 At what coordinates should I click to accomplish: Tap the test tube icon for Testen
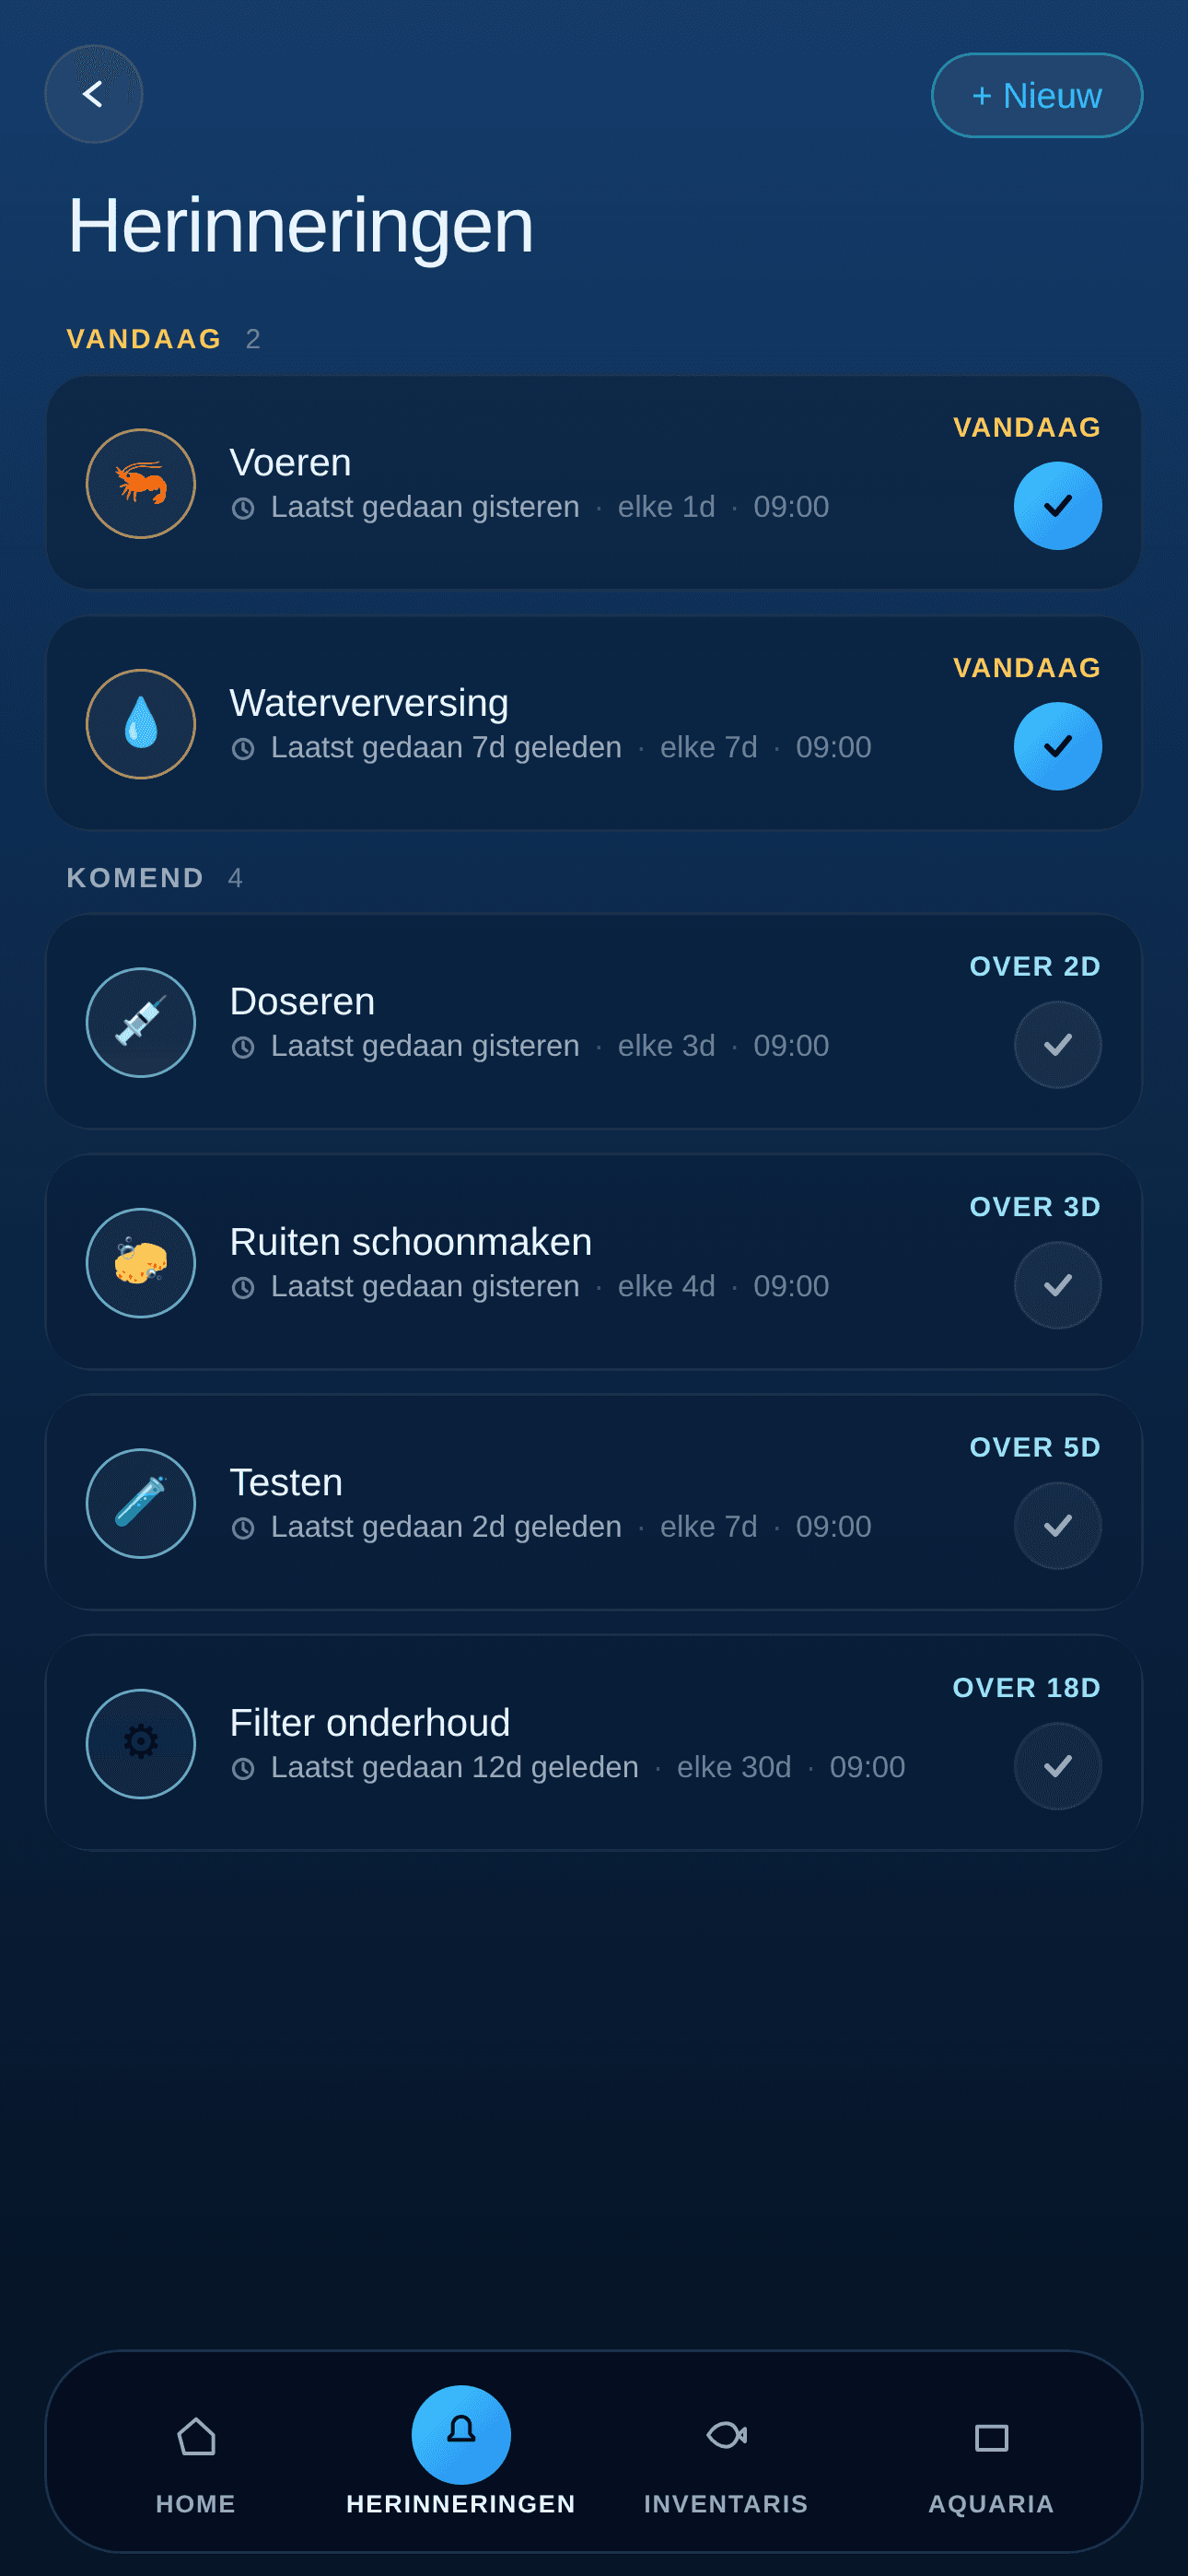pos(141,1503)
